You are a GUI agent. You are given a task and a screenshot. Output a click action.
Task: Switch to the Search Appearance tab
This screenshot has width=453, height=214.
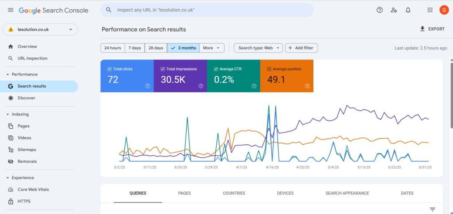[347, 193]
